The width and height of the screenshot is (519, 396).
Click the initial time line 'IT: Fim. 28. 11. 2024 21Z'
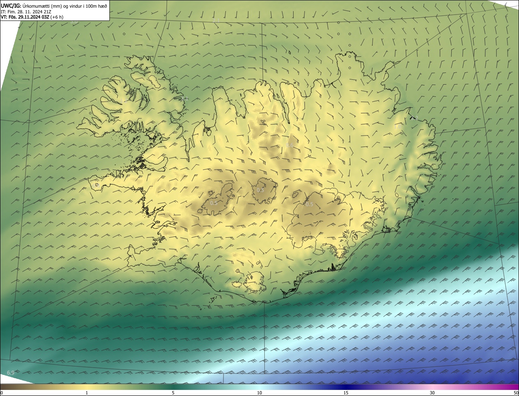(26, 12)
